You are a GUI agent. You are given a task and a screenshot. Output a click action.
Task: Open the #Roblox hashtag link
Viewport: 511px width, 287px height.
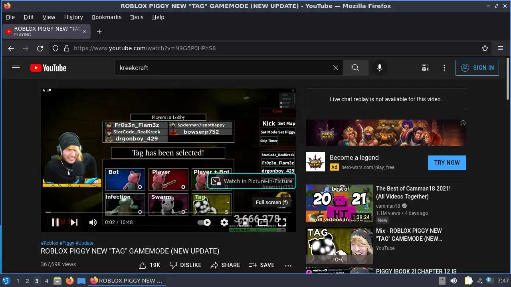pos(50,243)
